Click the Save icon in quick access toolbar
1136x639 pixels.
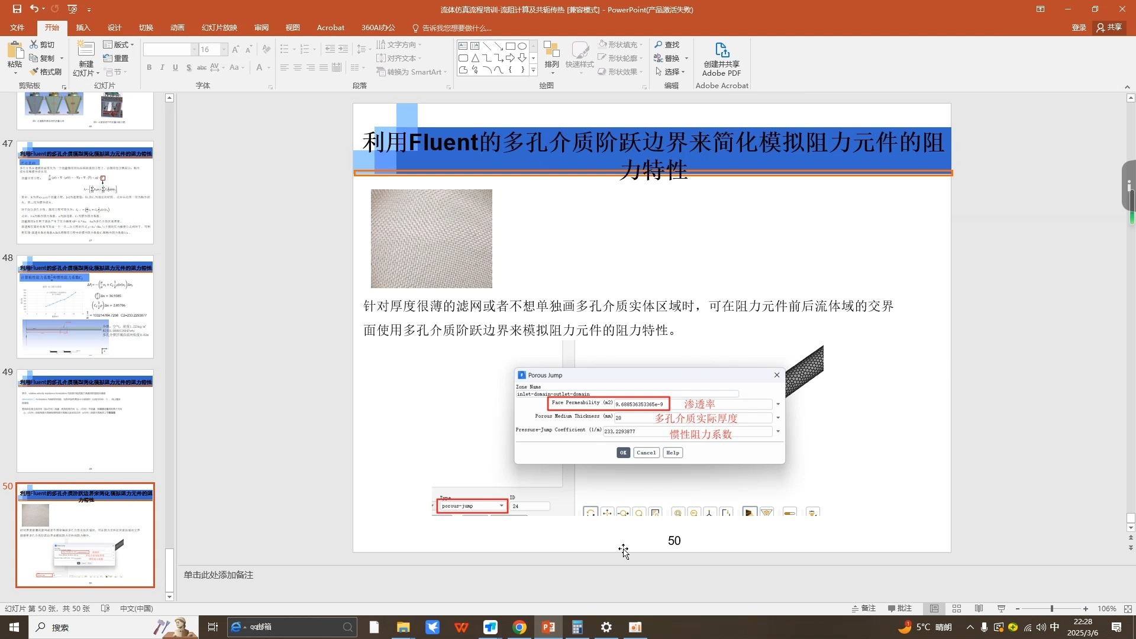17,9
